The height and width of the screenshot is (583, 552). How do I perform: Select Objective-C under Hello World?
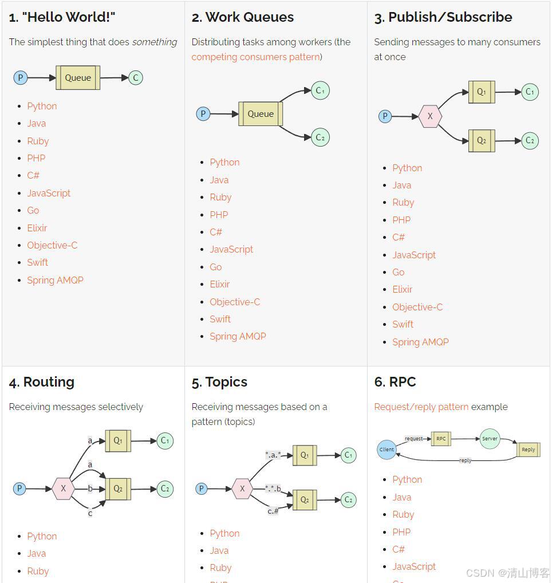coord(52,245)
